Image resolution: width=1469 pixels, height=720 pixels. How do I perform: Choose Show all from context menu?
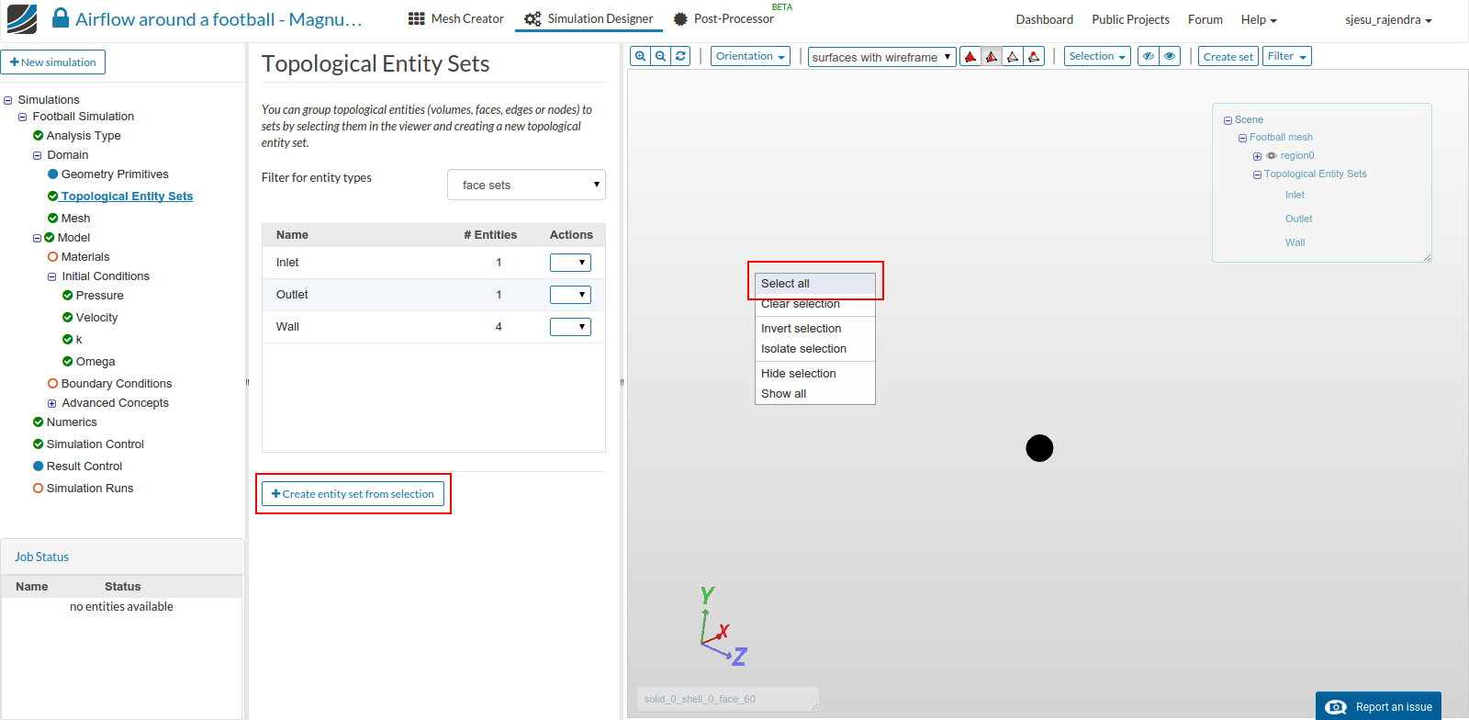coord(815,394)
